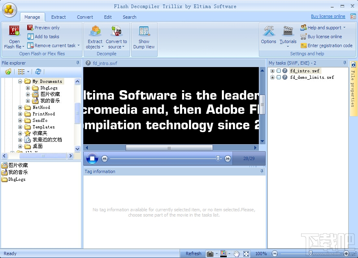Viewport: 358px width, 258px height.
Task: Check the fd_demo_limits.swf task checkbox
Action: 279,77
